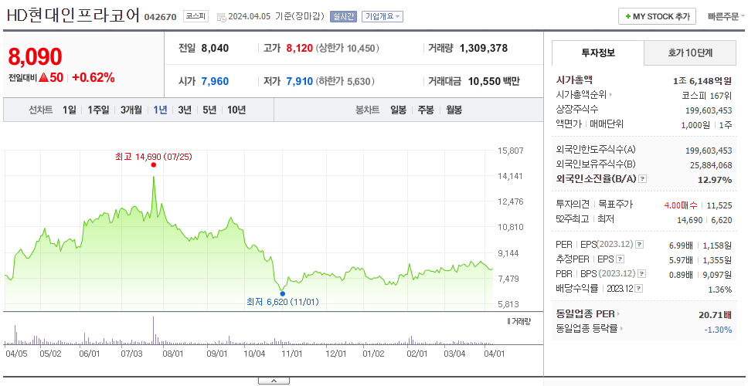The image size is (748, 386).
Task: Select the 3년 line chart period
Action: tap(185, 110)
